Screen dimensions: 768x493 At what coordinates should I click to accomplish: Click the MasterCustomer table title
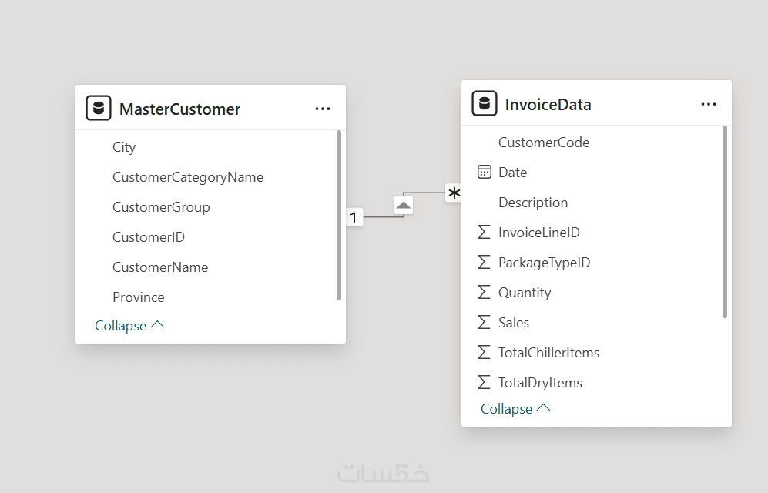coord(180,109)
